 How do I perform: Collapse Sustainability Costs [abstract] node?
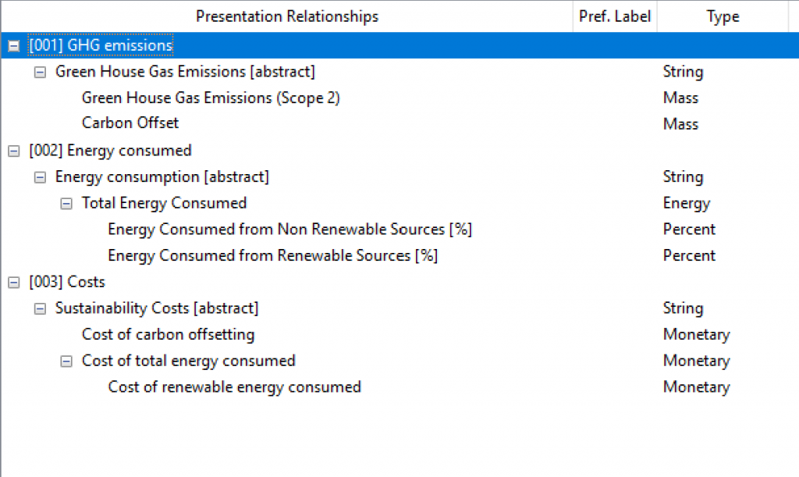click(x=40, y=309)
